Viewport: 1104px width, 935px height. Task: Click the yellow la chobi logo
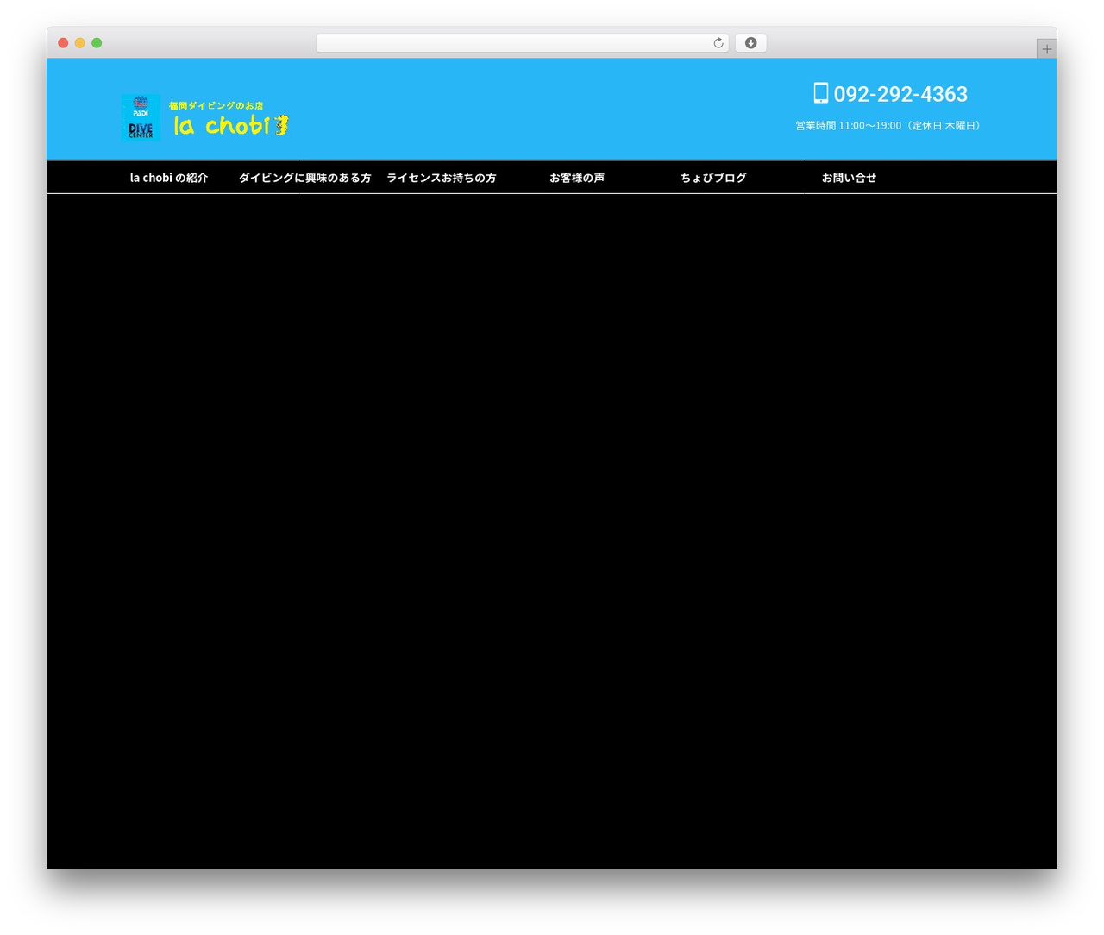(x=230, y=126)
